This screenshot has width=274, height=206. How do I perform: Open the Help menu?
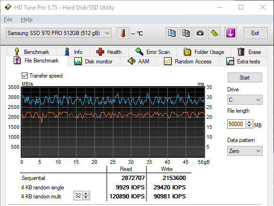26,19
